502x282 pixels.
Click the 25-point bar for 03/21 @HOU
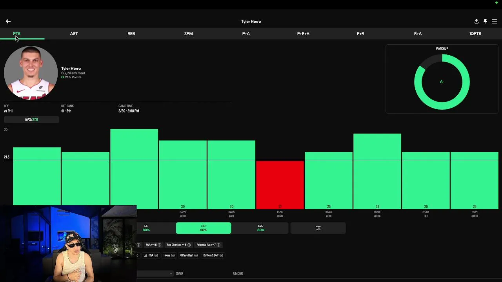point(475,181)
